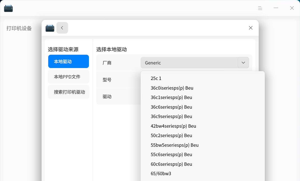Open the main window hamburger menu
Viewport: 300px width, 181px height.
[x=260, y=8]
